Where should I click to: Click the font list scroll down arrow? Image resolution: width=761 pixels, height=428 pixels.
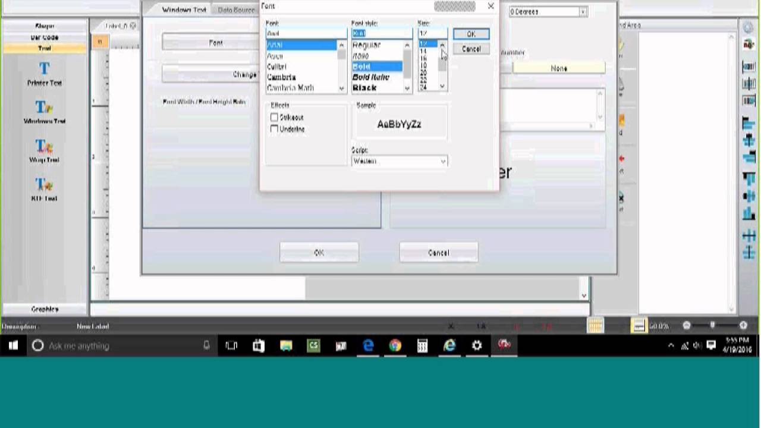coord(342,89)
